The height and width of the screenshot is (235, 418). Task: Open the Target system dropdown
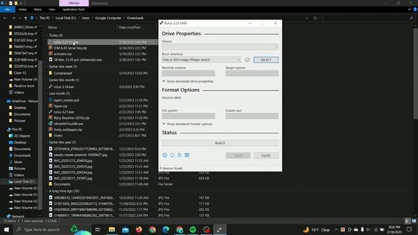[x=252, y=73]
